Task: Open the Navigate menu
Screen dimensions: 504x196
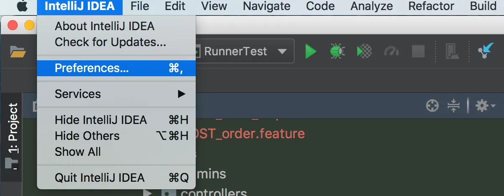Action: [x=267, y=6]
